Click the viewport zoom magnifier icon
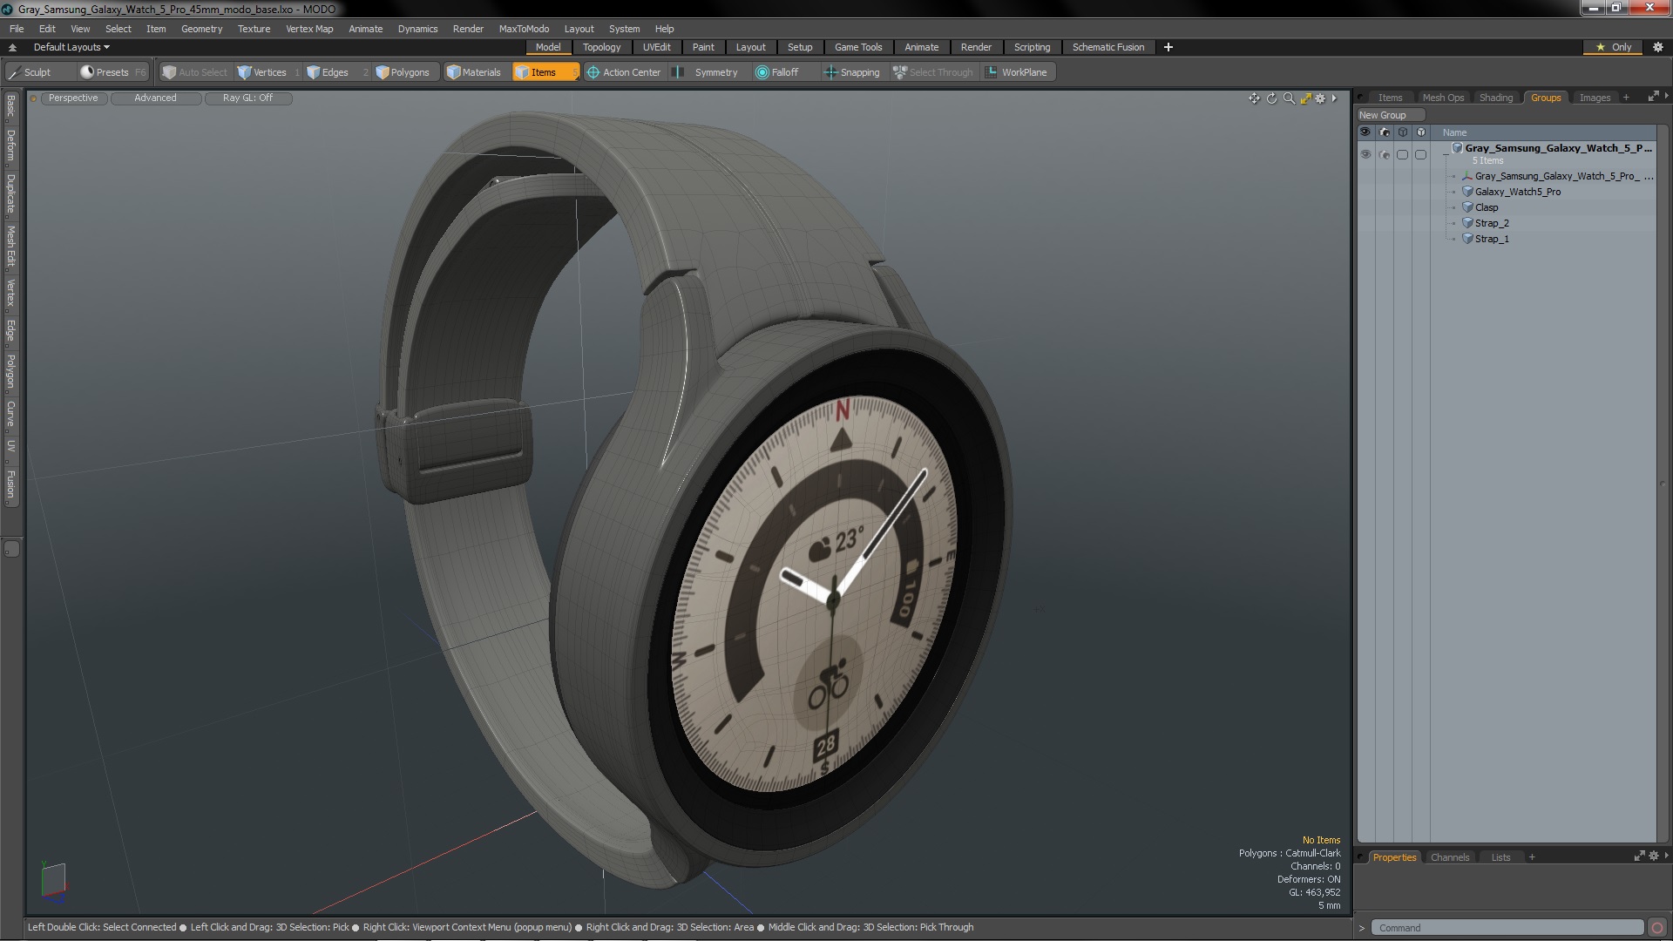This screenshot has height=941, width=1673. click(x=1289, y=98)
